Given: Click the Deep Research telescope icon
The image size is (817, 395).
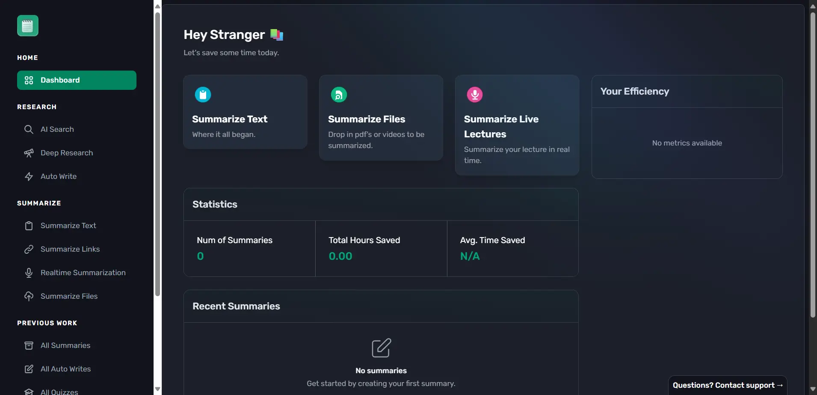Looking at the screenshot, I should [29, 153].
